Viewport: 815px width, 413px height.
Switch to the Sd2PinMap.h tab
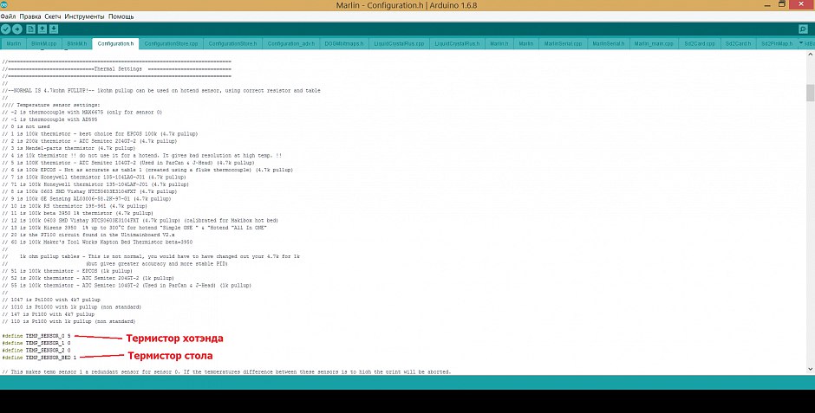(x=777, y=43)
